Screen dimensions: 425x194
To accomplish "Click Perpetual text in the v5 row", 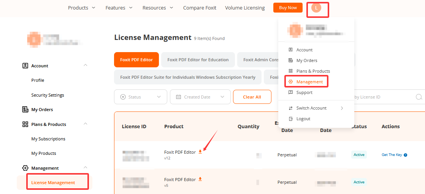I will (x=287, y=182).
